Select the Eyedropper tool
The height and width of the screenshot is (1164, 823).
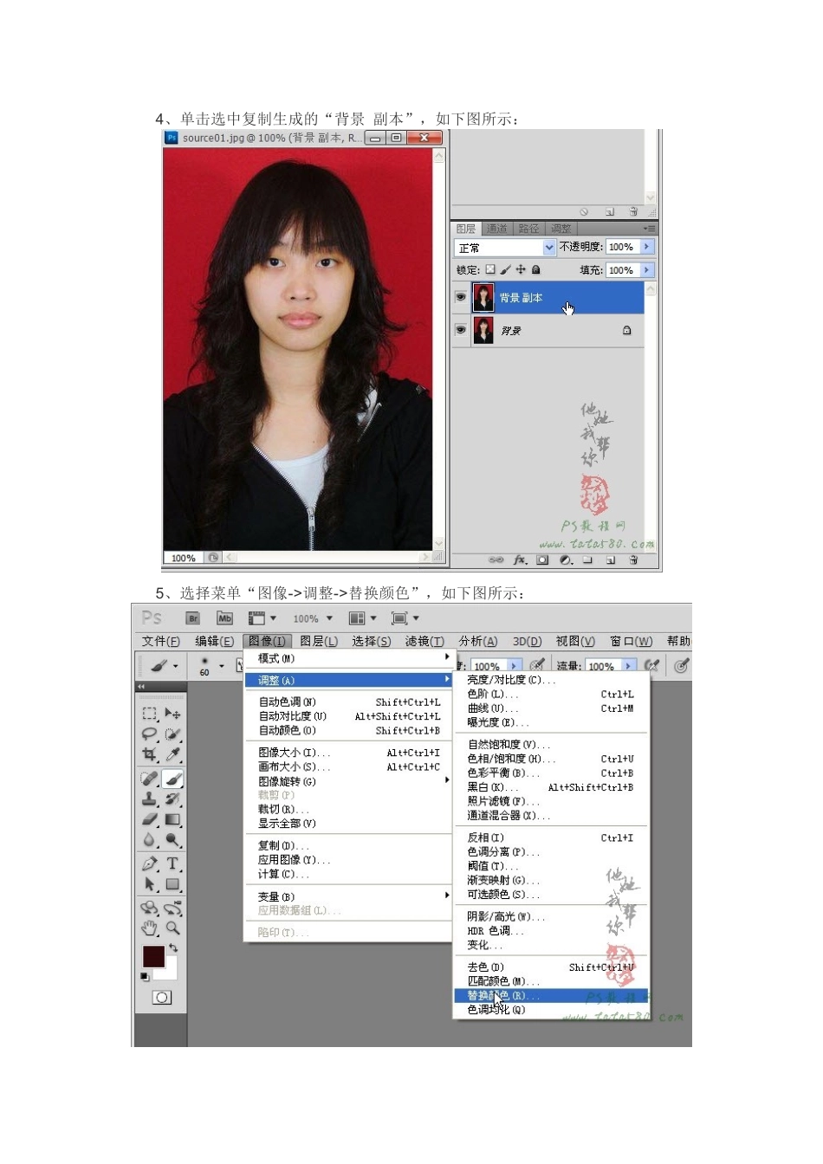pos(172,755)
